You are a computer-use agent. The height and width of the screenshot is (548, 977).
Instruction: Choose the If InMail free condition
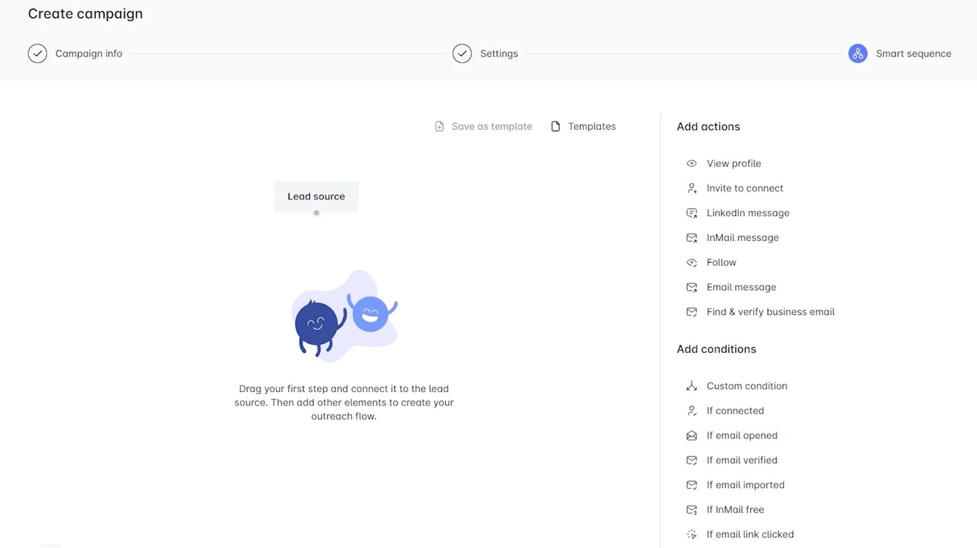pyautogui.click(x=725, y=509)
